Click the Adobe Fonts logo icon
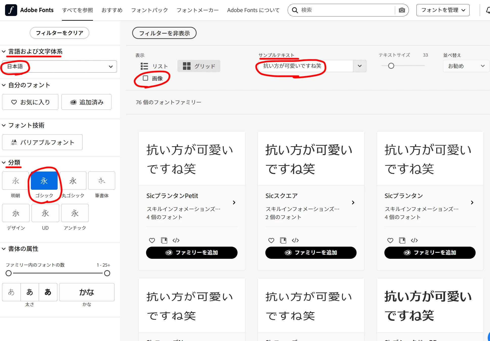This screenshot has height=341, width=490. tap(11, 10)
